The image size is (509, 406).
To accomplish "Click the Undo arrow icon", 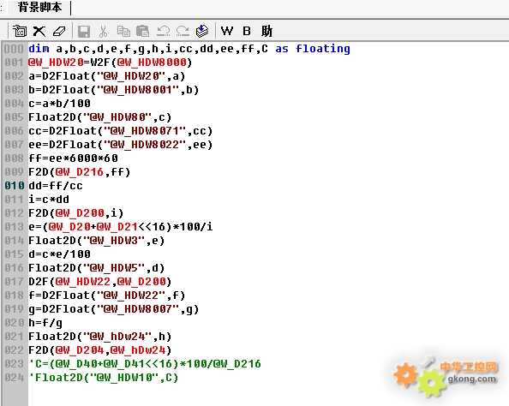I will (x=163, y=31).
